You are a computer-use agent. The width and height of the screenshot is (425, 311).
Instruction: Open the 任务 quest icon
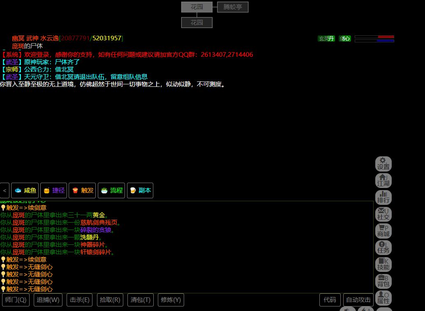[383, 248]
